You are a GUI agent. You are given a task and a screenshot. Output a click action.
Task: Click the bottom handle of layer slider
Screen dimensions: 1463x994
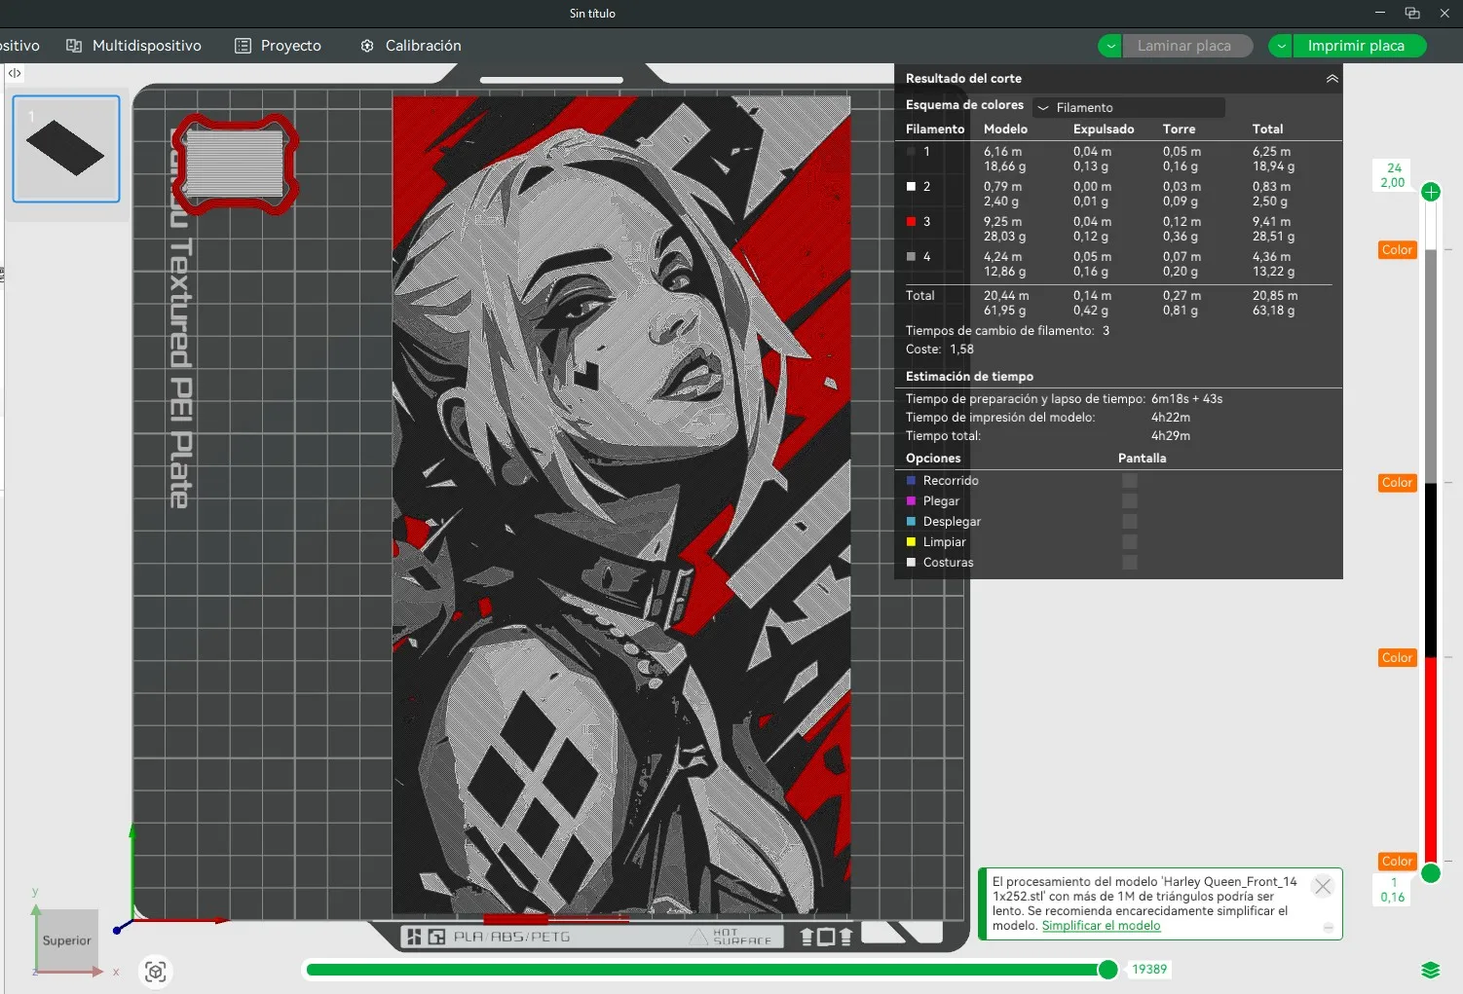pyautogui.click(x=1431, y=873)
